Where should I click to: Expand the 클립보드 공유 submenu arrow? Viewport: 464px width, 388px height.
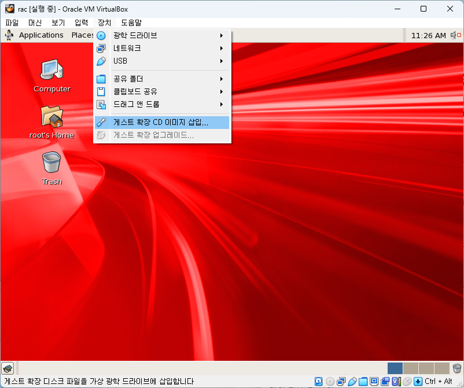tap(222, 92)
